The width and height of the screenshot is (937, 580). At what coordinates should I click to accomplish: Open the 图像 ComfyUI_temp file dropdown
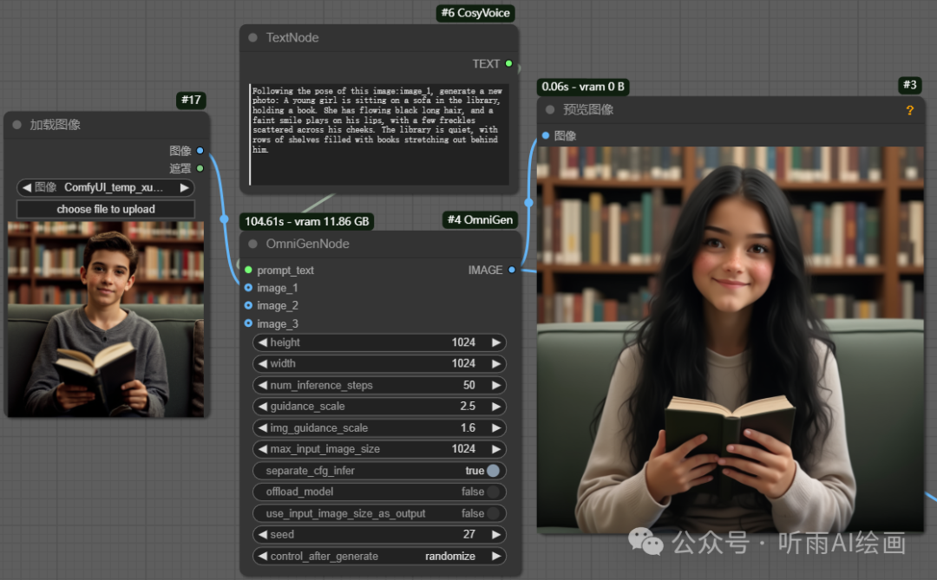coord(106,187)
